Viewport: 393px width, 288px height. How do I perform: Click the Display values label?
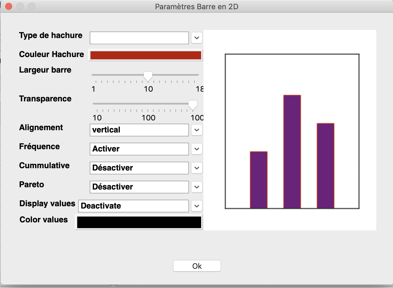point(47,204)
